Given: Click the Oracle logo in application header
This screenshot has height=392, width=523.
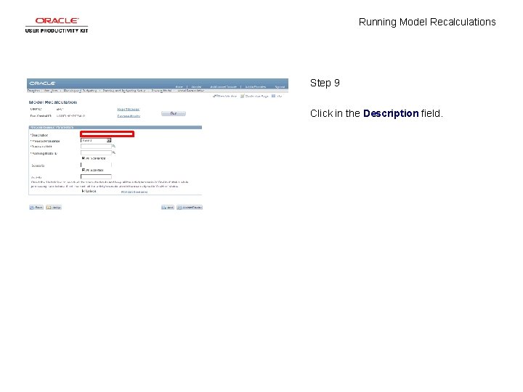Looking at the screenshot, I should point(42,83).
